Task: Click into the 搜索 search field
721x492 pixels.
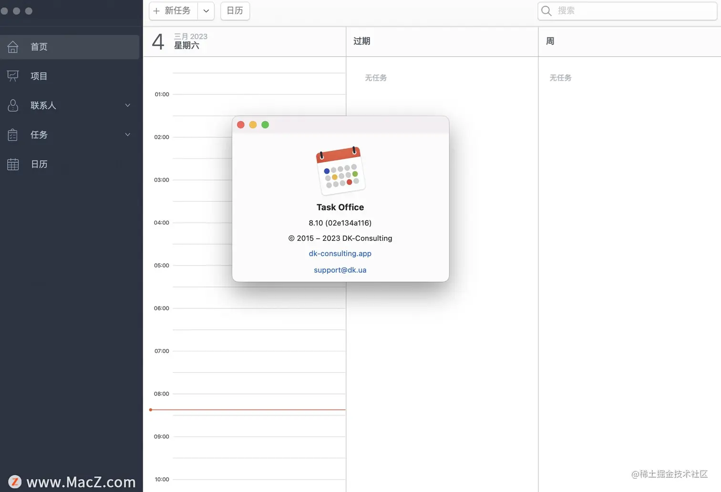Action: pyautogui.click(x=628, y=11)
